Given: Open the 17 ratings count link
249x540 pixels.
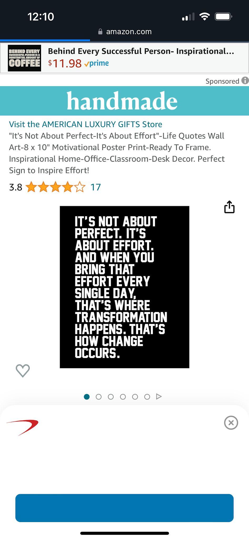Looking at the screenshot, I should 96,187.
